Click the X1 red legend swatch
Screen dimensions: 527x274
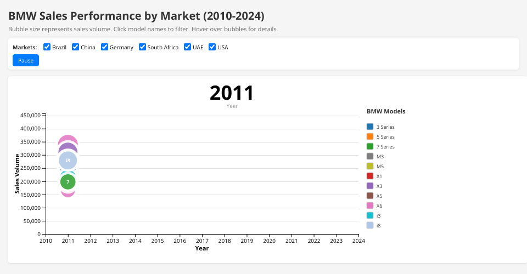pos(370,176)
